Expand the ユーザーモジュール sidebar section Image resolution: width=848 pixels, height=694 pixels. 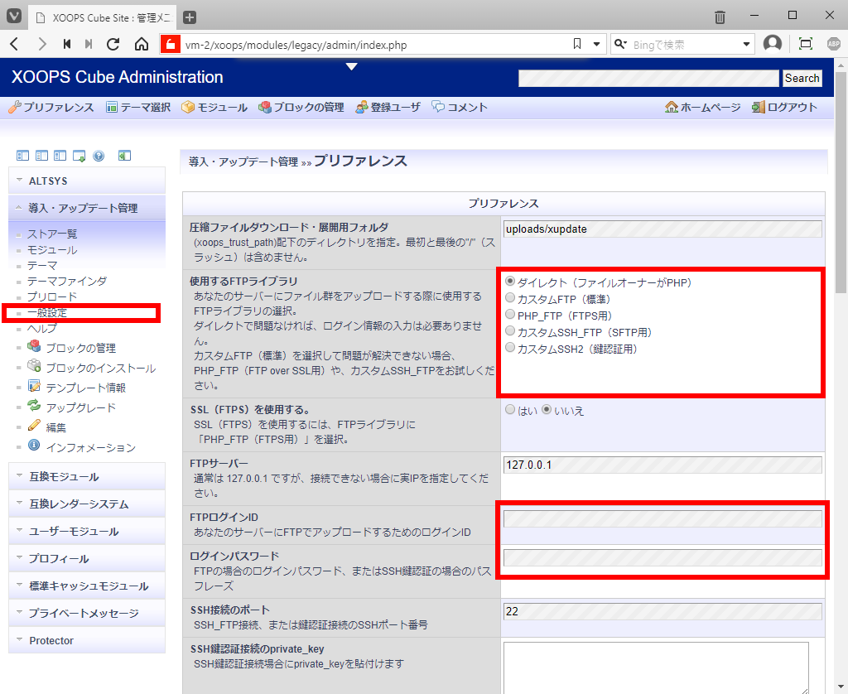(x=87, y=531)
